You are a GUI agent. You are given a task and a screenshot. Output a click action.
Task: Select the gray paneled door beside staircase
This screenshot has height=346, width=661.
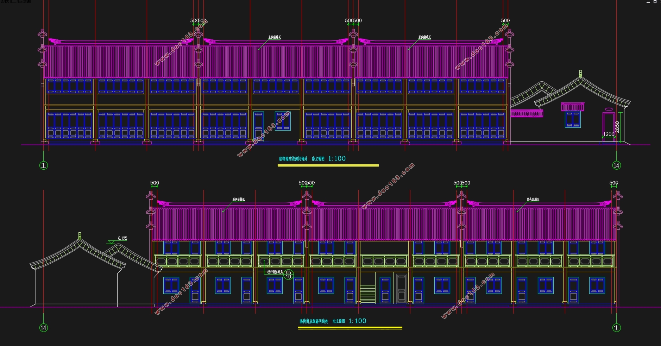[402, 288]
